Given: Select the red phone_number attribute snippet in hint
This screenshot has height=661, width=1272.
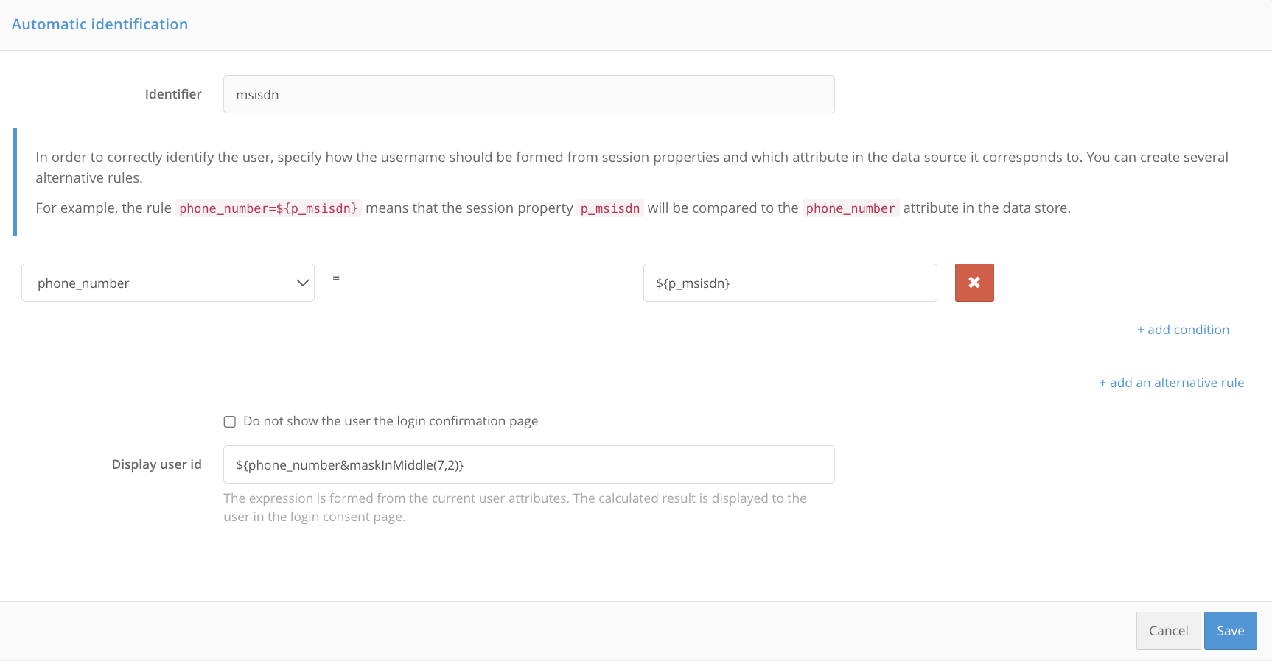Looking at the screenshot, I should click(x=850, y=208).
